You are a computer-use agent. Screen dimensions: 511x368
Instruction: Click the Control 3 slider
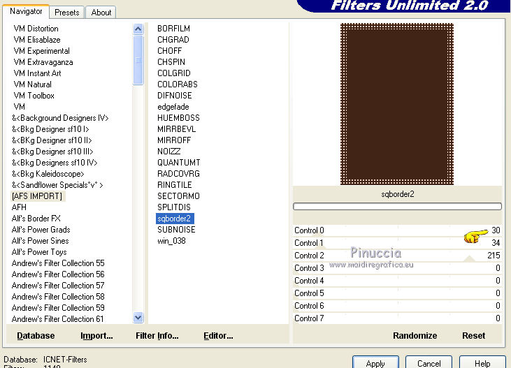tap(397, 268)
